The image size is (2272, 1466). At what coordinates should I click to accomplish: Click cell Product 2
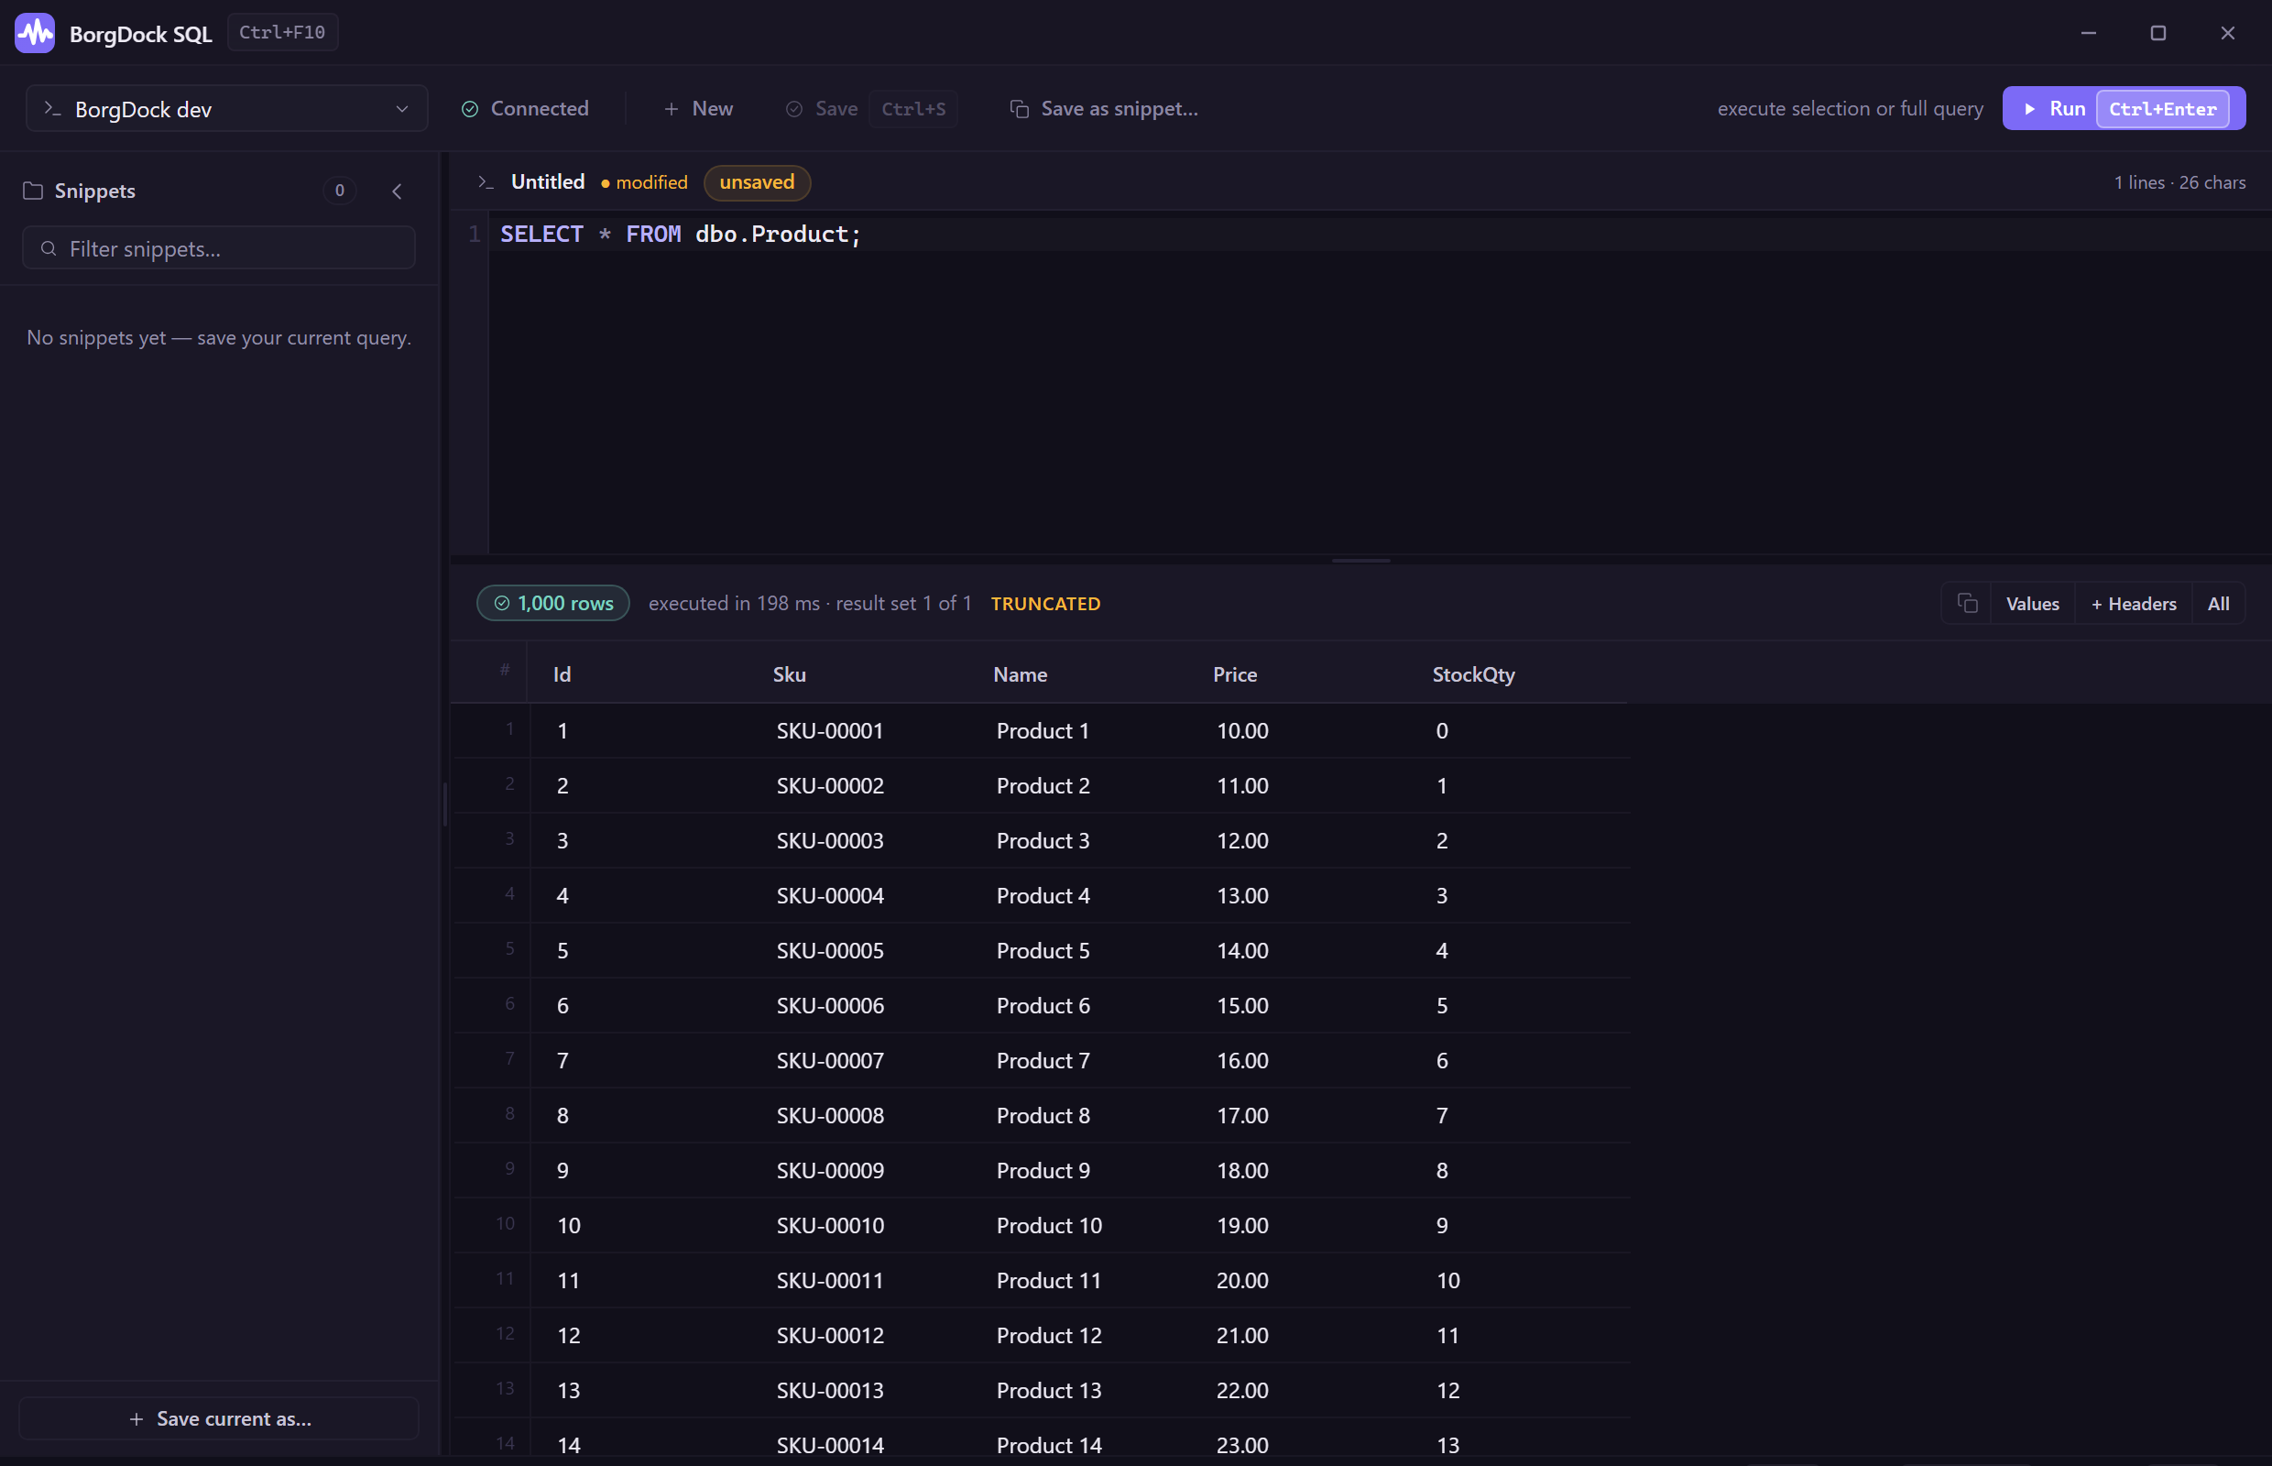pos(1043,785)
